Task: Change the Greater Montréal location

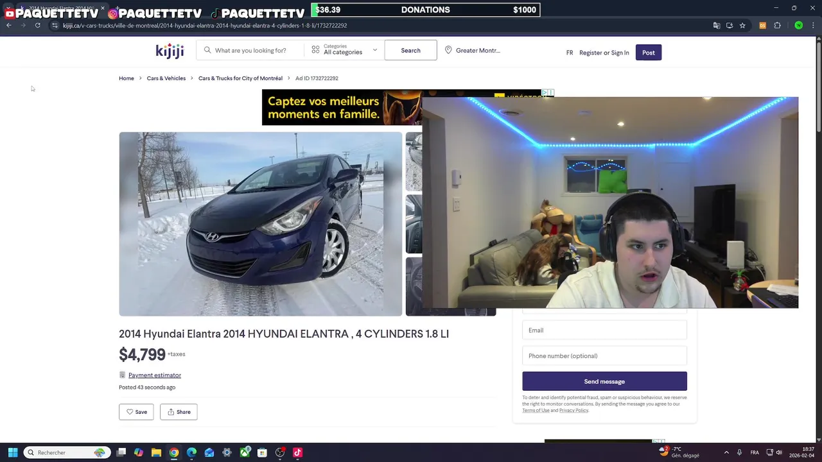Action: coord(473,50)
